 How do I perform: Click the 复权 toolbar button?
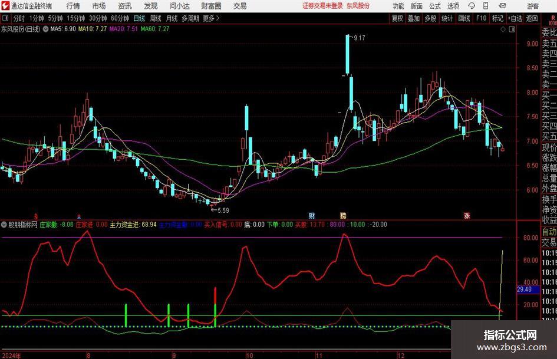(x=397, y=18)
